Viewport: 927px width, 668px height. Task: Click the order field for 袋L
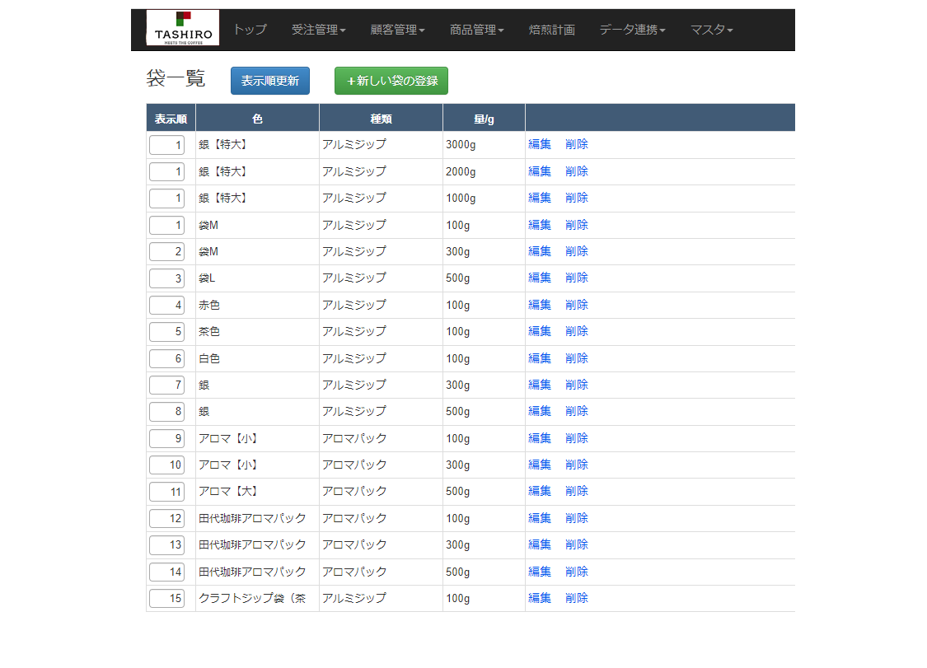(x=166, y=278)
